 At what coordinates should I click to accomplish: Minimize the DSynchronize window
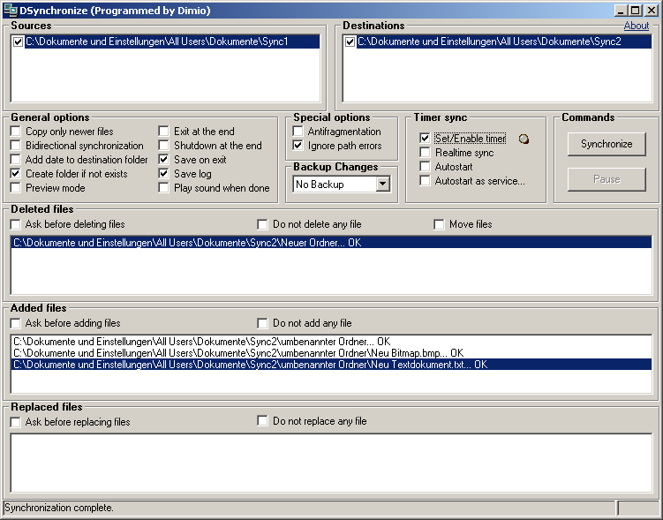click(x=621, y=10)
